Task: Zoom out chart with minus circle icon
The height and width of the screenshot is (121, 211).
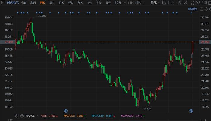Action: point(206,9)
